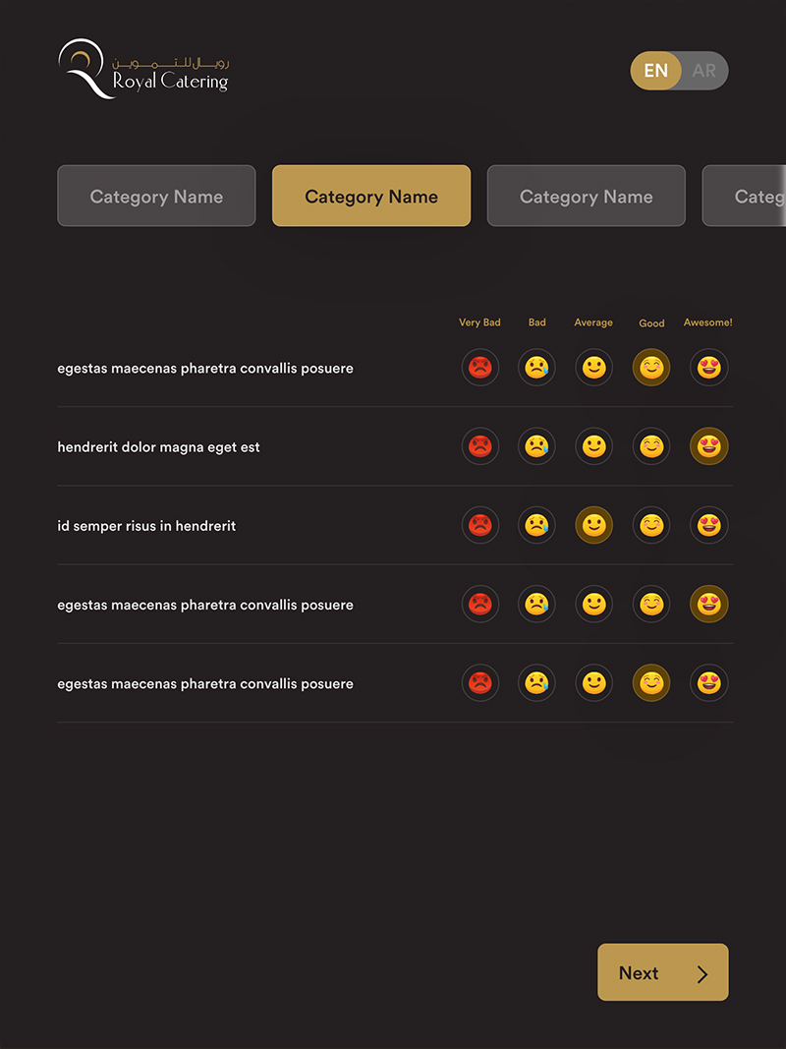
Task: Choose heart-eyes Awesome emoji in last question row
Action: pos(708,682)
